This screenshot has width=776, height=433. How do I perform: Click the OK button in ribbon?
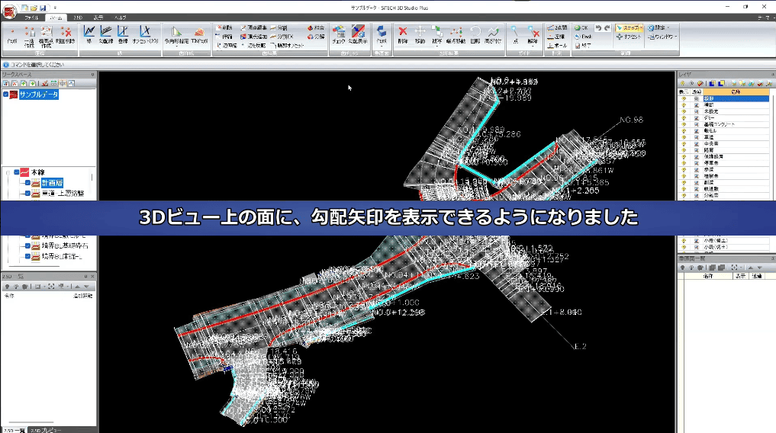pyautogui.click(x=581, y=27)
